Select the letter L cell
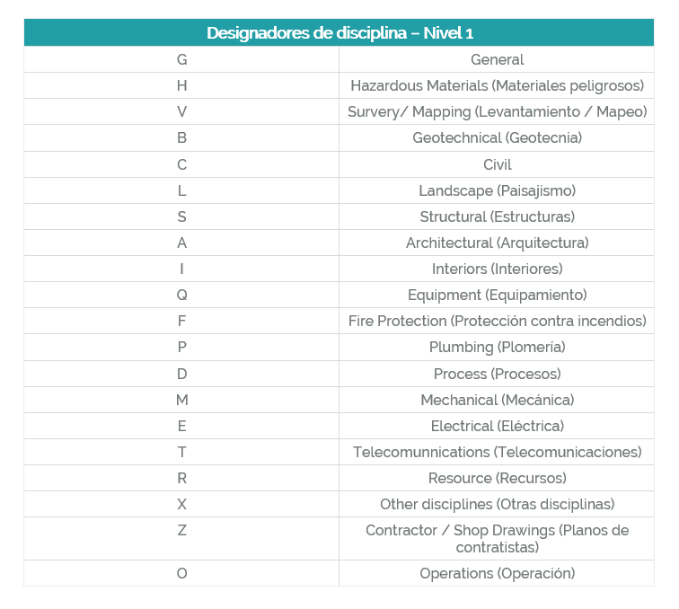This screenshot has height=609, width=679. (x=181, y=190)
